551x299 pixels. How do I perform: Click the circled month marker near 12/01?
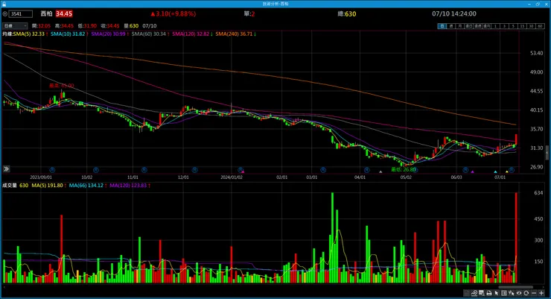tap(194, 170)
